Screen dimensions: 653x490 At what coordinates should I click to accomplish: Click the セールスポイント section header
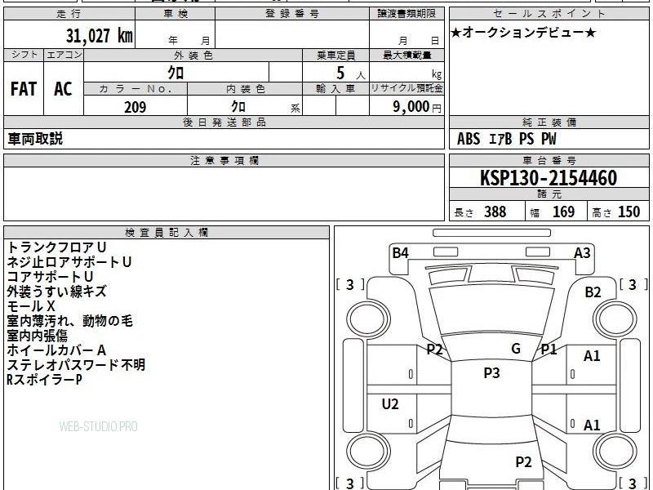coord(549,13)
